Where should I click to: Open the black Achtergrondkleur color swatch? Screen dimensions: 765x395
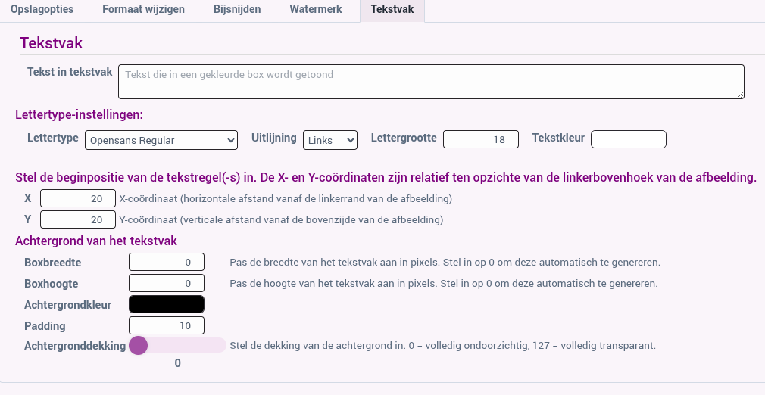[167, 304]
